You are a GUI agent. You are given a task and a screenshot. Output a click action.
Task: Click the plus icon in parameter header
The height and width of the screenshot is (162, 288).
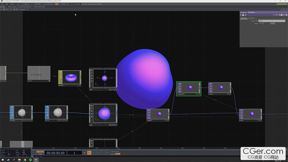click(284, 15)
